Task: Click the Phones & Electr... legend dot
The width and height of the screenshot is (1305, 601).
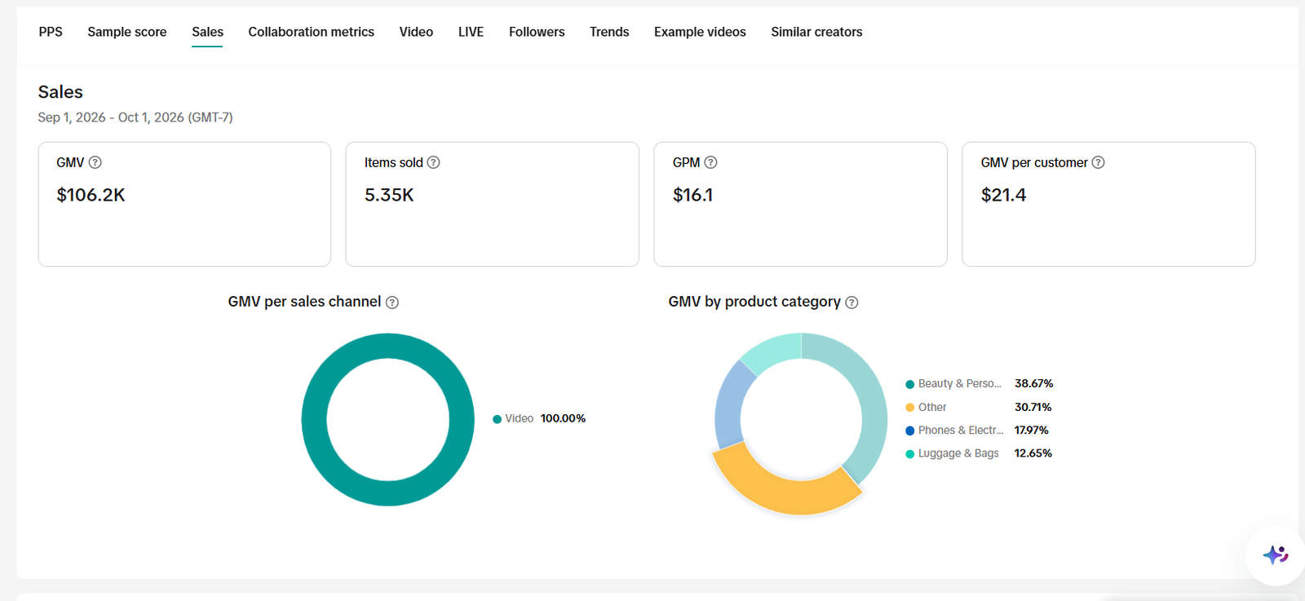Action: click(909, 431)
